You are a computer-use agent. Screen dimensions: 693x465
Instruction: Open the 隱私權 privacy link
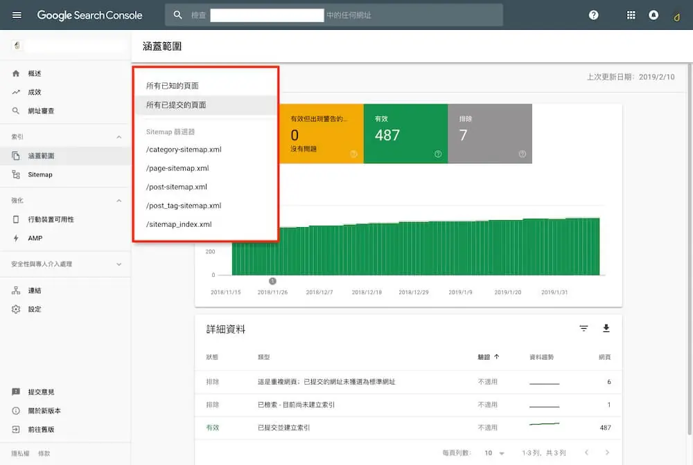pos(20,453)
